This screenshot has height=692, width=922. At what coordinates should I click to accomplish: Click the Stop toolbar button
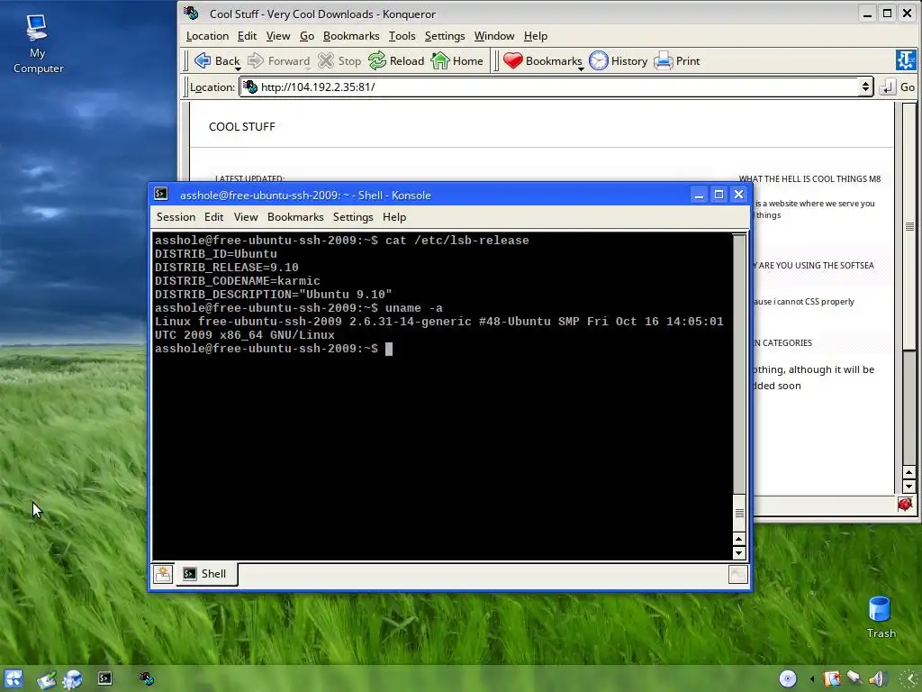click(339, 60)
